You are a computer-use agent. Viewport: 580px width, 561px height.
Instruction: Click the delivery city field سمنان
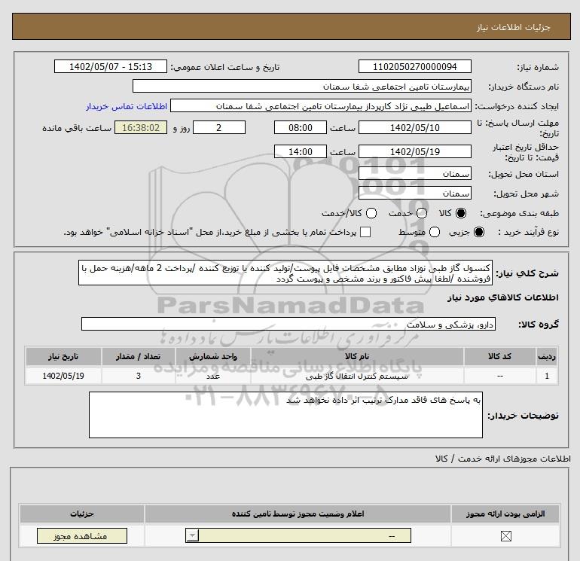click(x=414, y=193)
